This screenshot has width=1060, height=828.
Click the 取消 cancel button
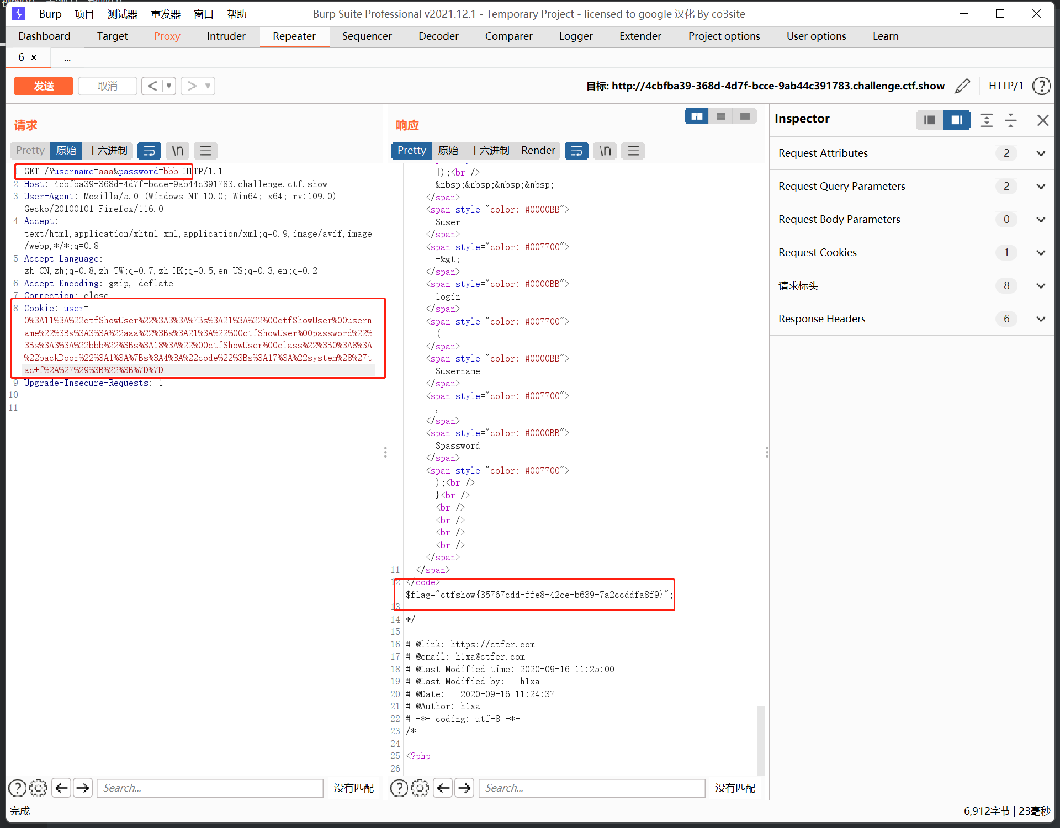(107, 86)
